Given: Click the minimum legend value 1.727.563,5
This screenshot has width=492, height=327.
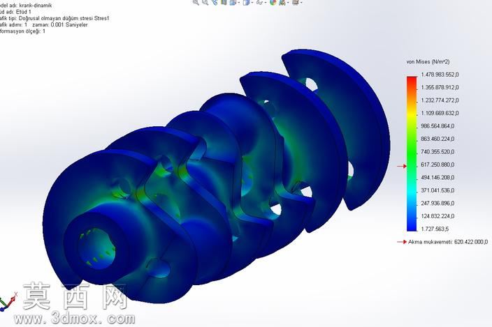Looking at the screenshot, I should tap(435, 229).
